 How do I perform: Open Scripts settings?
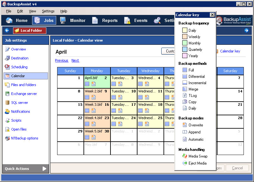[x=16, y=120]
